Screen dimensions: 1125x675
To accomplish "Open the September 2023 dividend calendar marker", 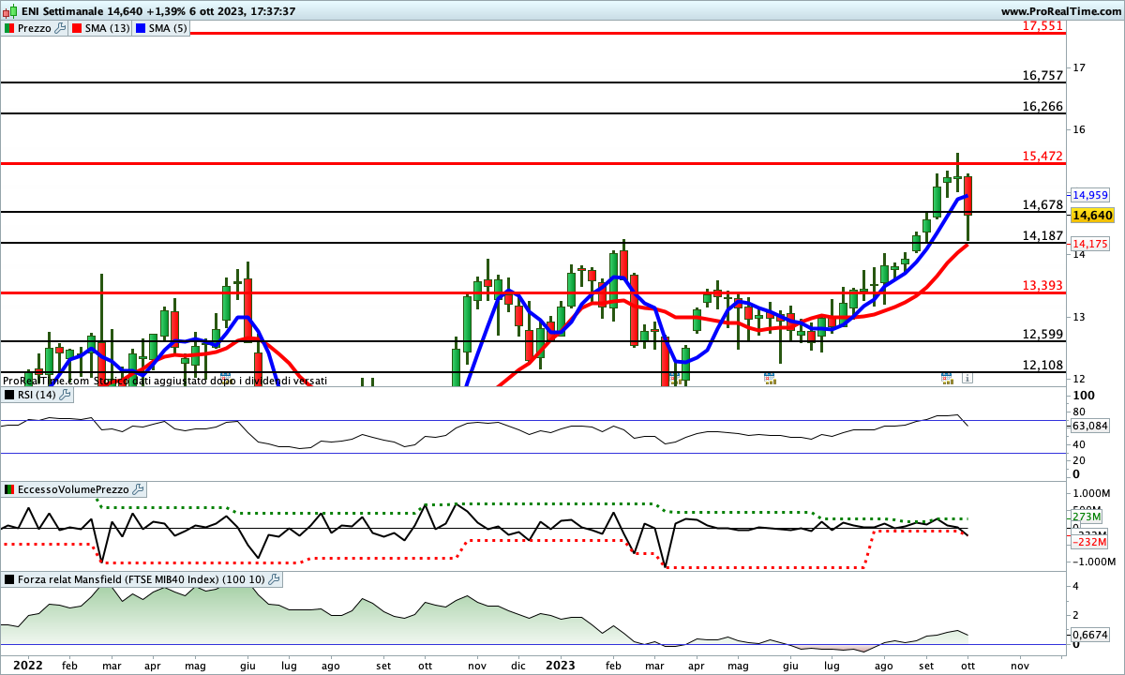I will (x=947, y=378).
